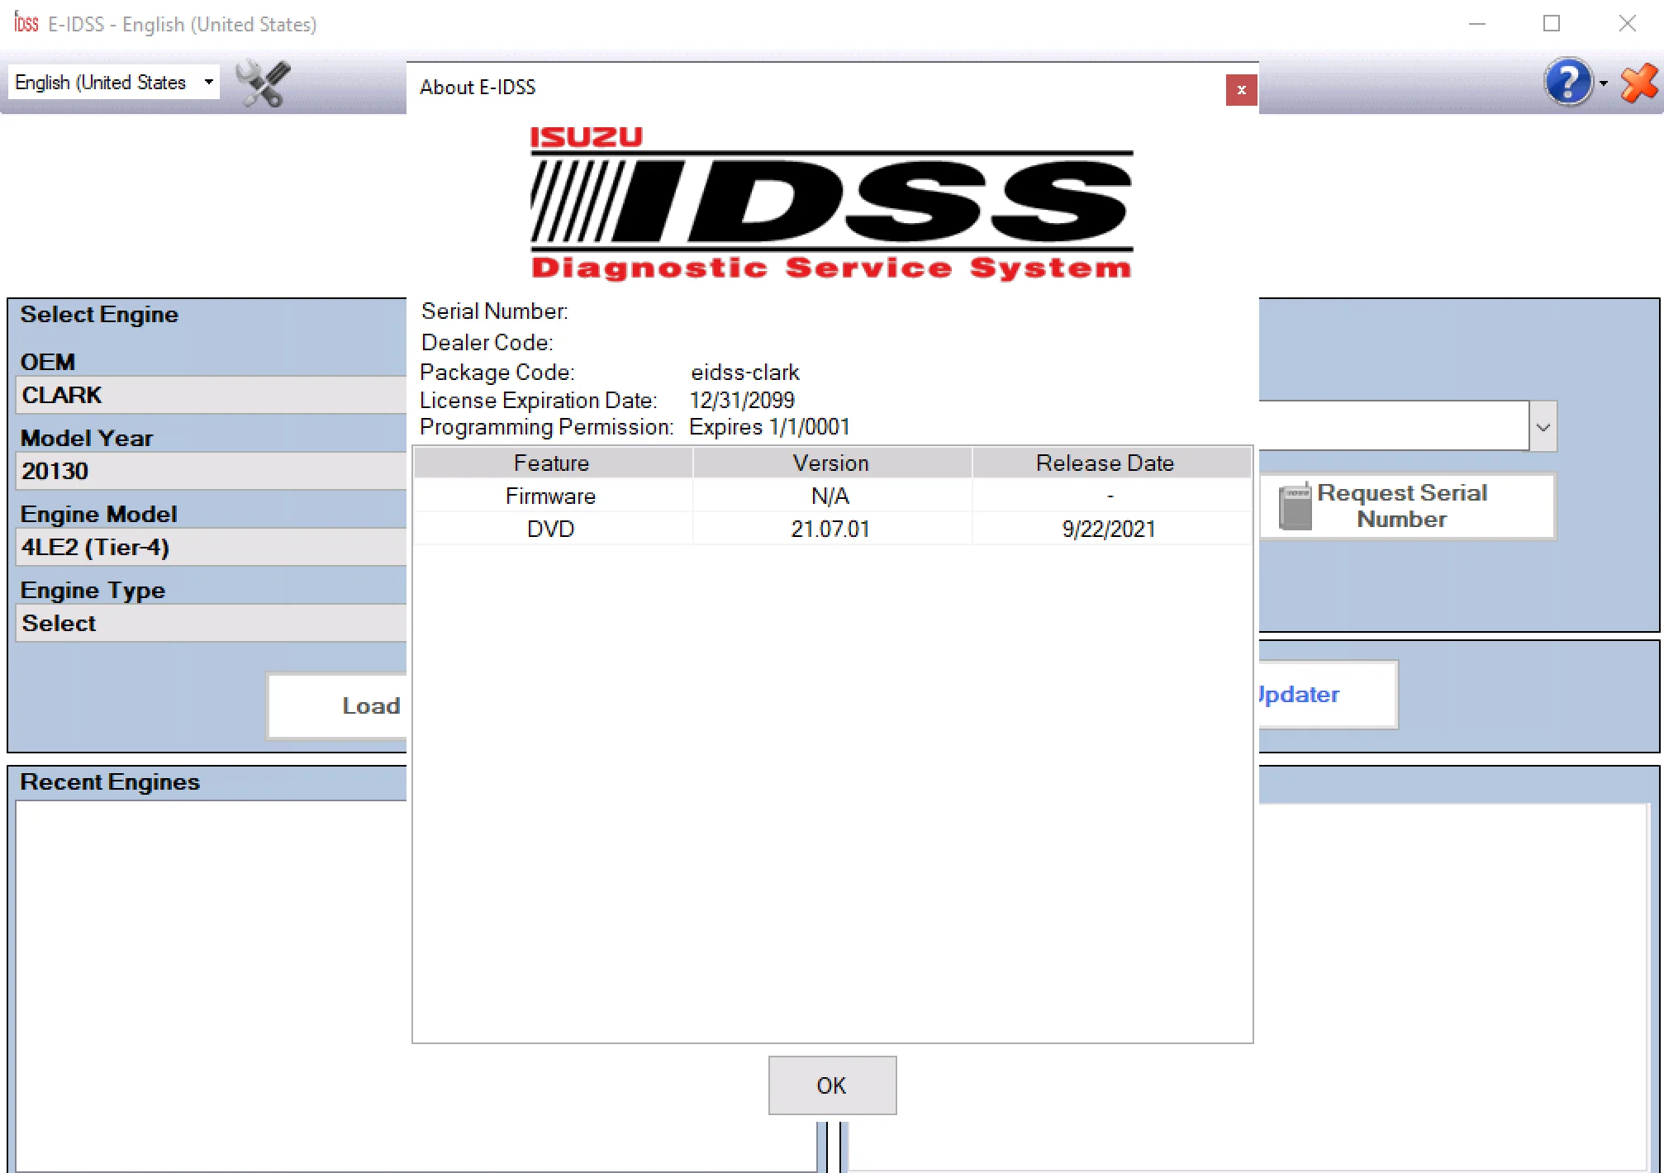Select the Model Year field showing 20130

point(211,471)
